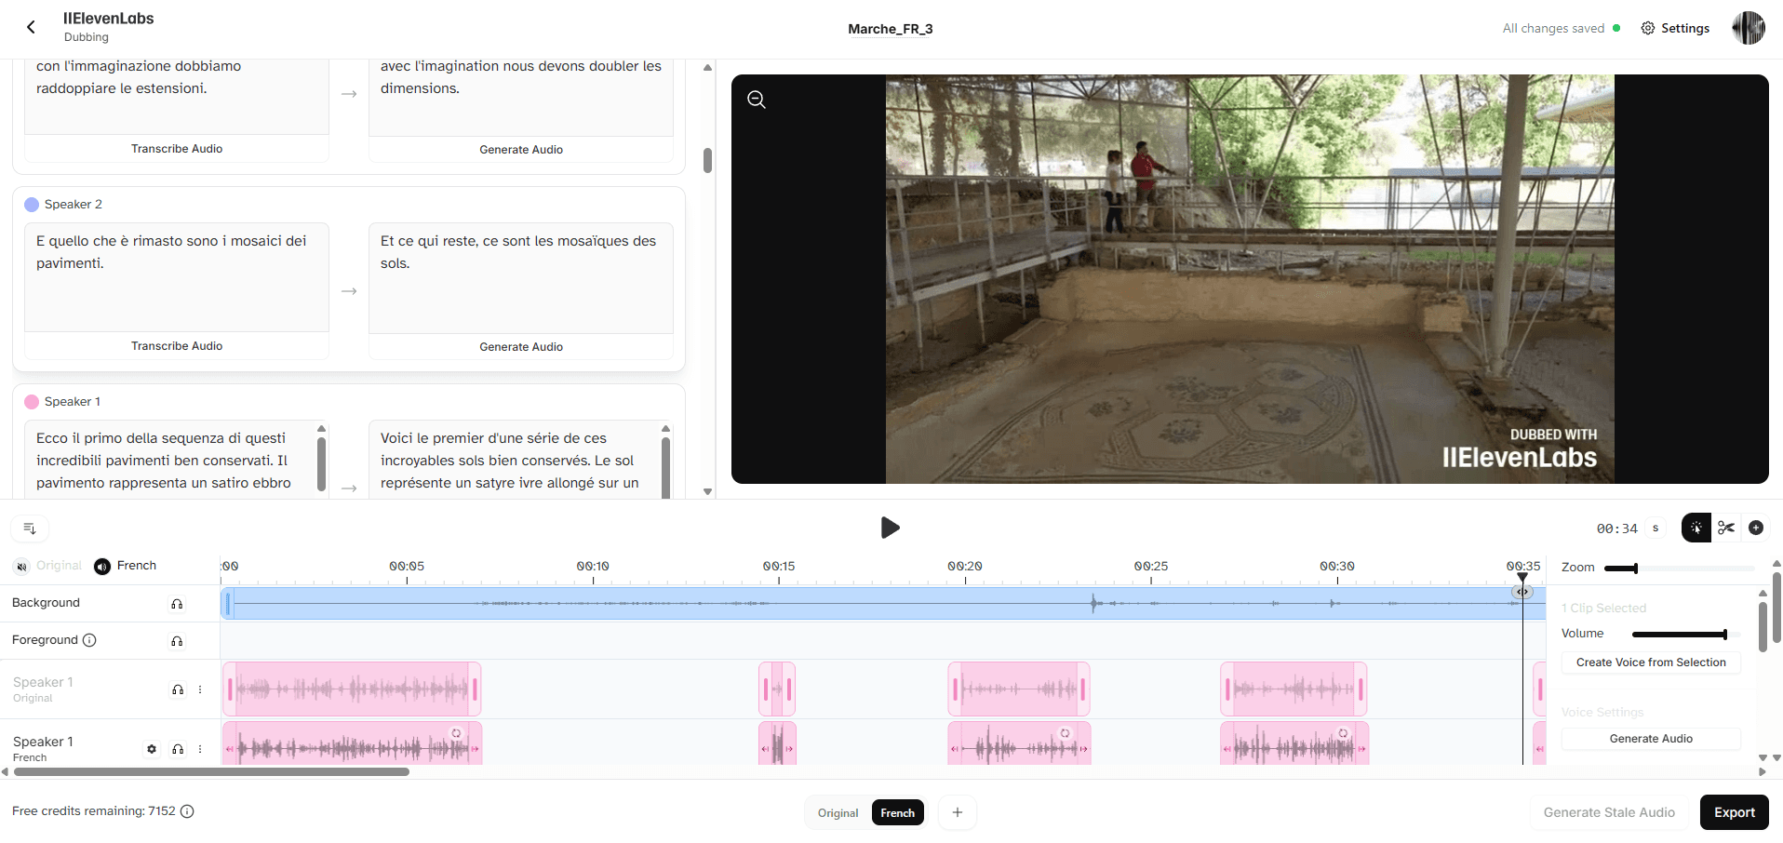
Task: Toggle the French audio speaker icon
Action: [x=101, y=566]
